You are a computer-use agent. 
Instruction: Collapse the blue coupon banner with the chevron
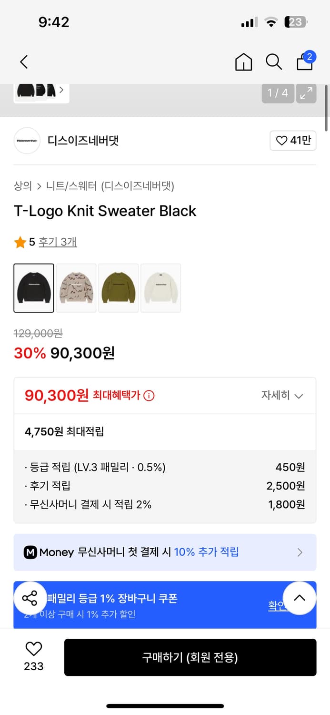pyautogui.click(x=300, y=598)
